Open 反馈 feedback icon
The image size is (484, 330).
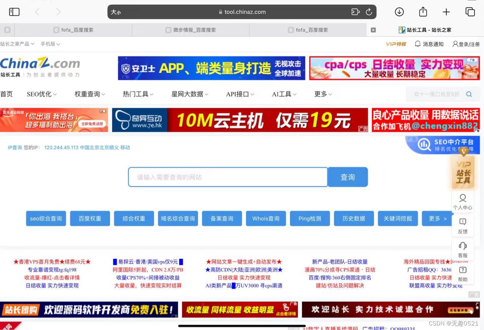pyautogui.click(x=462, y=226)
